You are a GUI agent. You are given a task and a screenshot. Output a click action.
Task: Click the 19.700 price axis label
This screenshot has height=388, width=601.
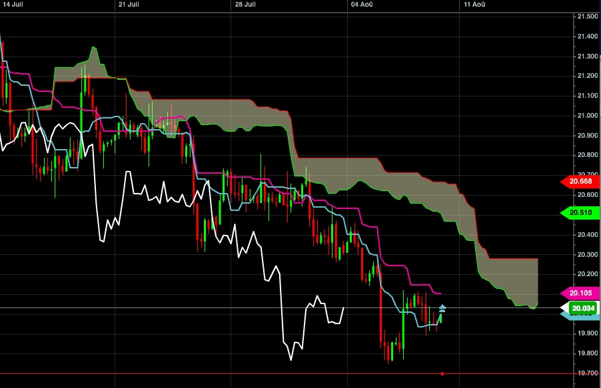pos(587,373)
